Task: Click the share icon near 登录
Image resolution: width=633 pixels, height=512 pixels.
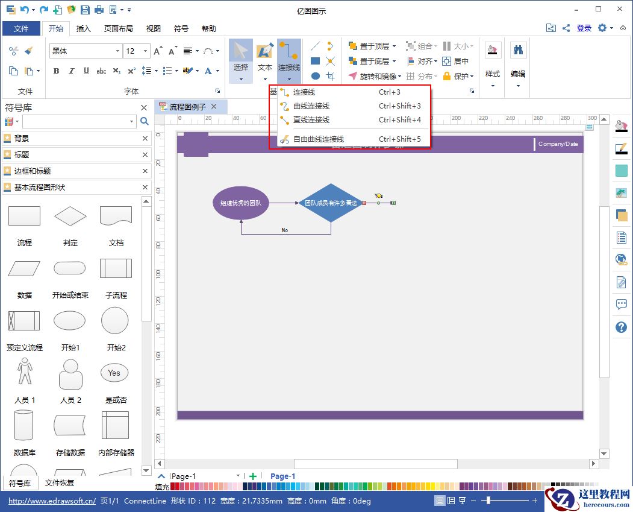Action: coord(566,28)
